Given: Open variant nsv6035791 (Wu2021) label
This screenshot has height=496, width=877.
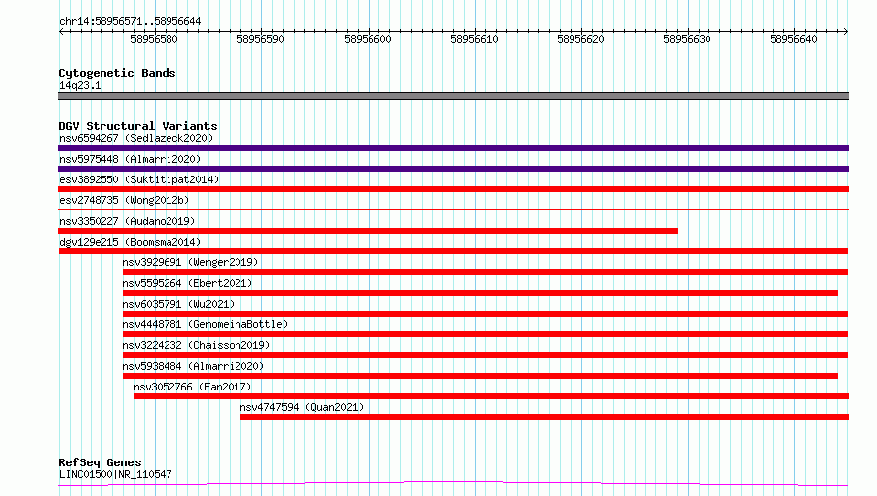Looking at the screenshot, I should pyautogui.click(x=178, y=304).
